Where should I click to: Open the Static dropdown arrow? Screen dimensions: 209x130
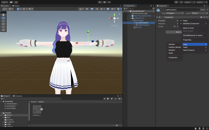click(x=207, y=10)
